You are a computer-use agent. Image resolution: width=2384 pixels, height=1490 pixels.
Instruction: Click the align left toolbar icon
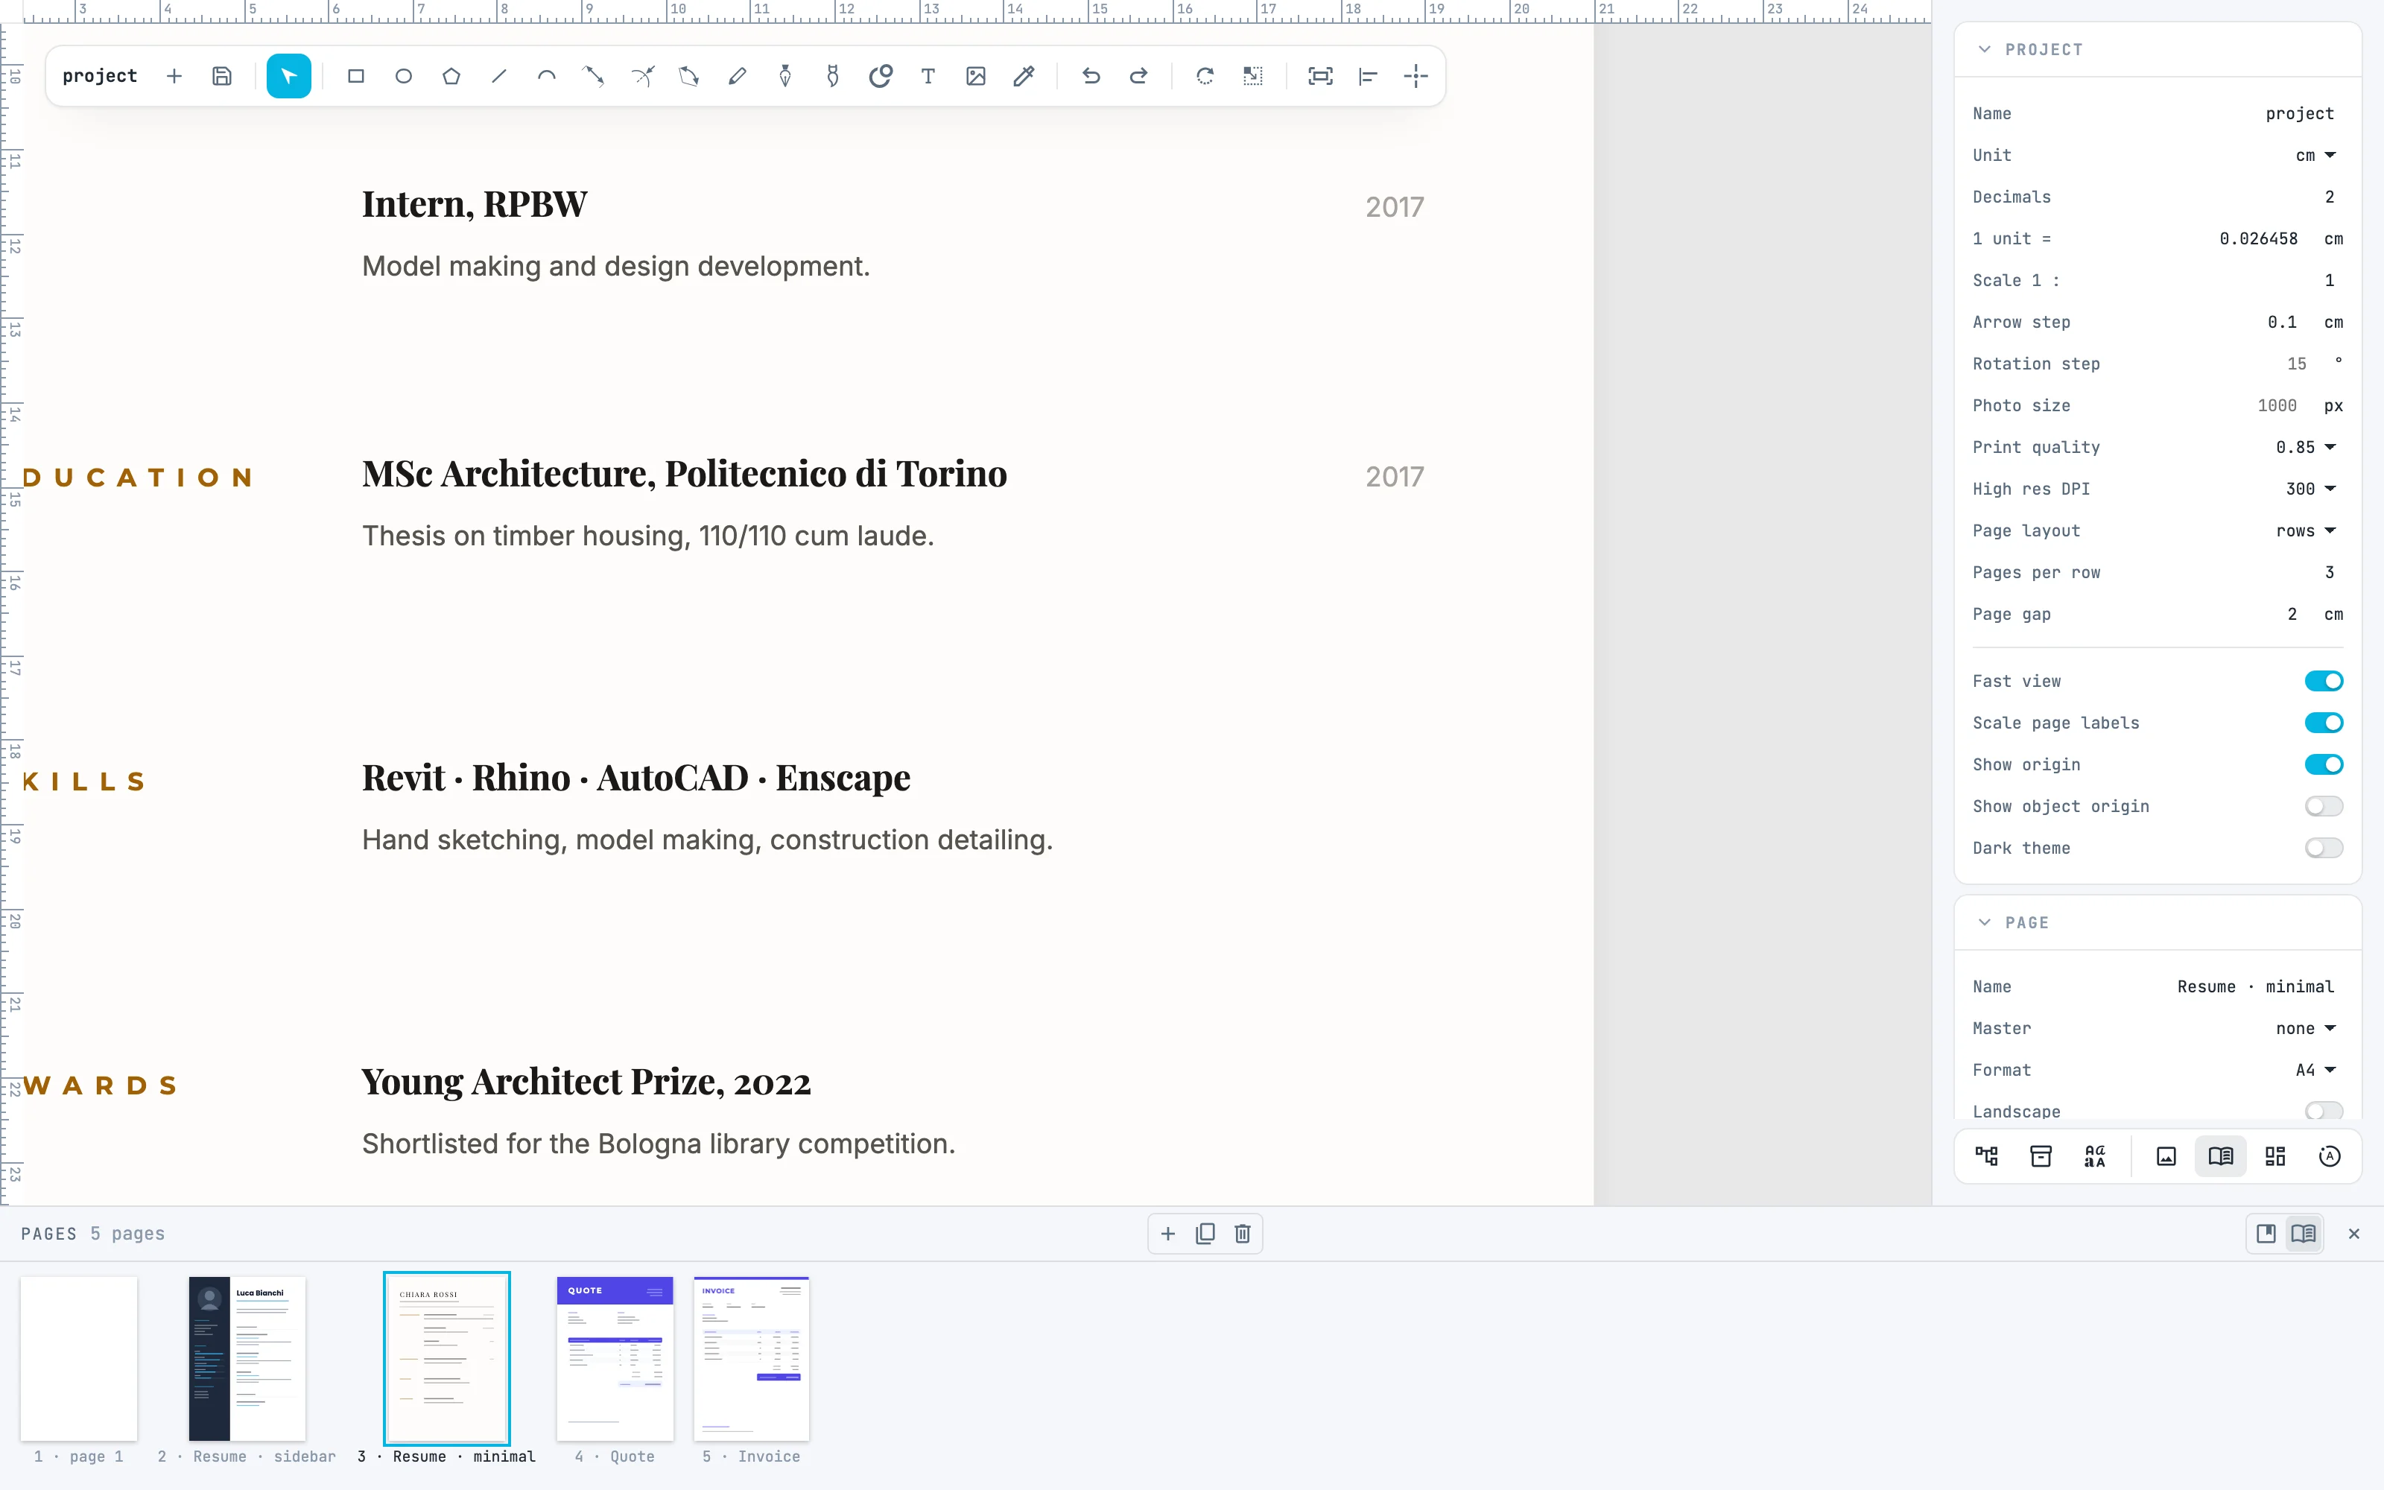pos(1369,76)
